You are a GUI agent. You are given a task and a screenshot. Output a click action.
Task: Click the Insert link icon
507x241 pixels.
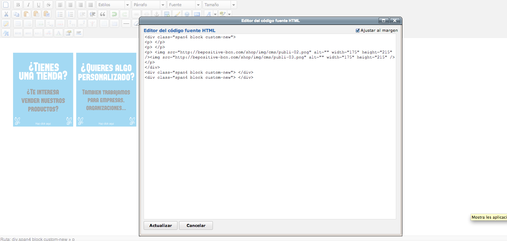click(x=136, y=14)
